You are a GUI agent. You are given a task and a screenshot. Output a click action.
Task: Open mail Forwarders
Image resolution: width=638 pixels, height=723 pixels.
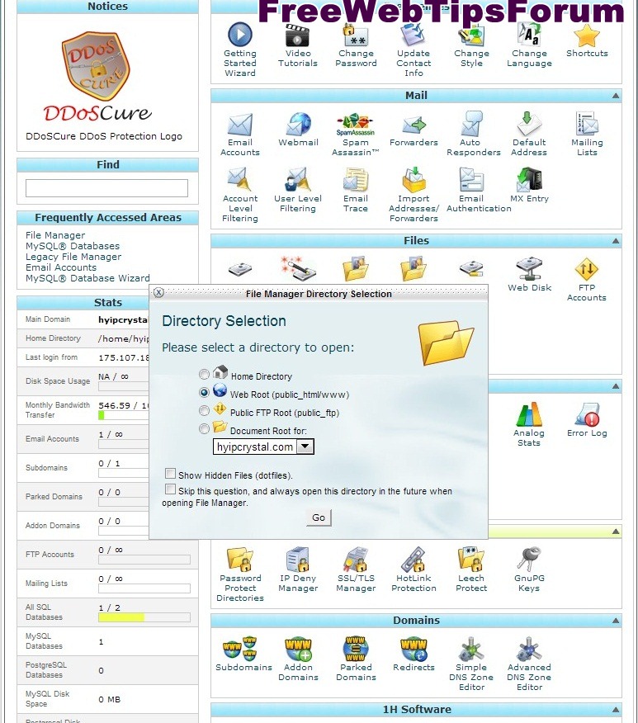tap(414, 125)
